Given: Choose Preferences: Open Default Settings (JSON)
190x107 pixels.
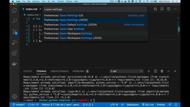Looking at the screenshot, I should tap(95, 25).
